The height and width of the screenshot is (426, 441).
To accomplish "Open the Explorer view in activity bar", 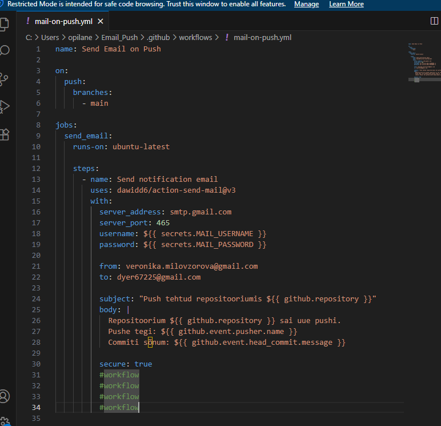I will click(5, 25).
